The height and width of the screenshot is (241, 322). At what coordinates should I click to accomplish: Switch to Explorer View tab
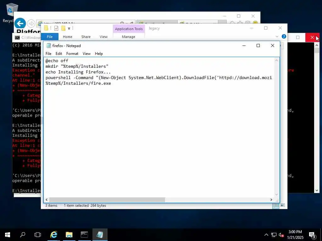click(103, 37)
